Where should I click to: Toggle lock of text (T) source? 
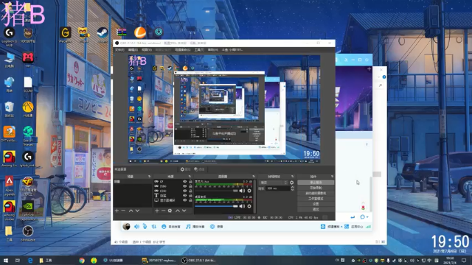(190, 196)
